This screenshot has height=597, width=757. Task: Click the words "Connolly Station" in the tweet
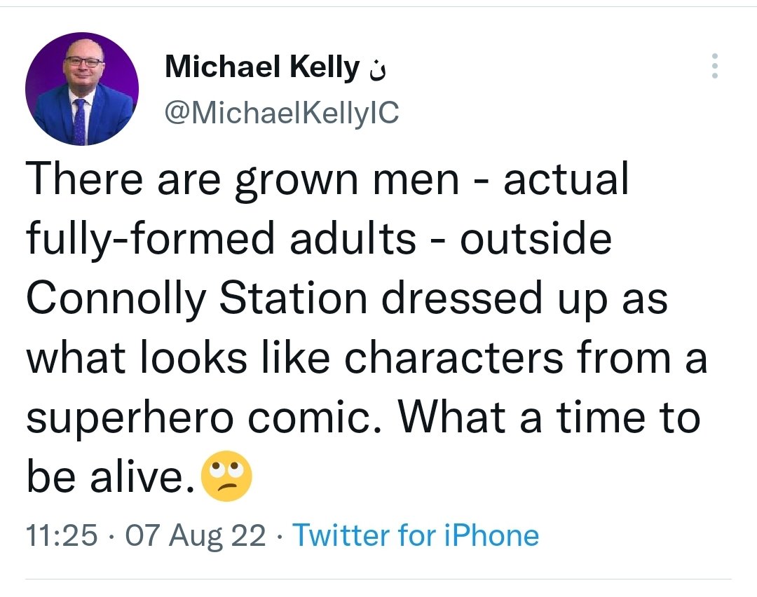(x=196, y=298)
